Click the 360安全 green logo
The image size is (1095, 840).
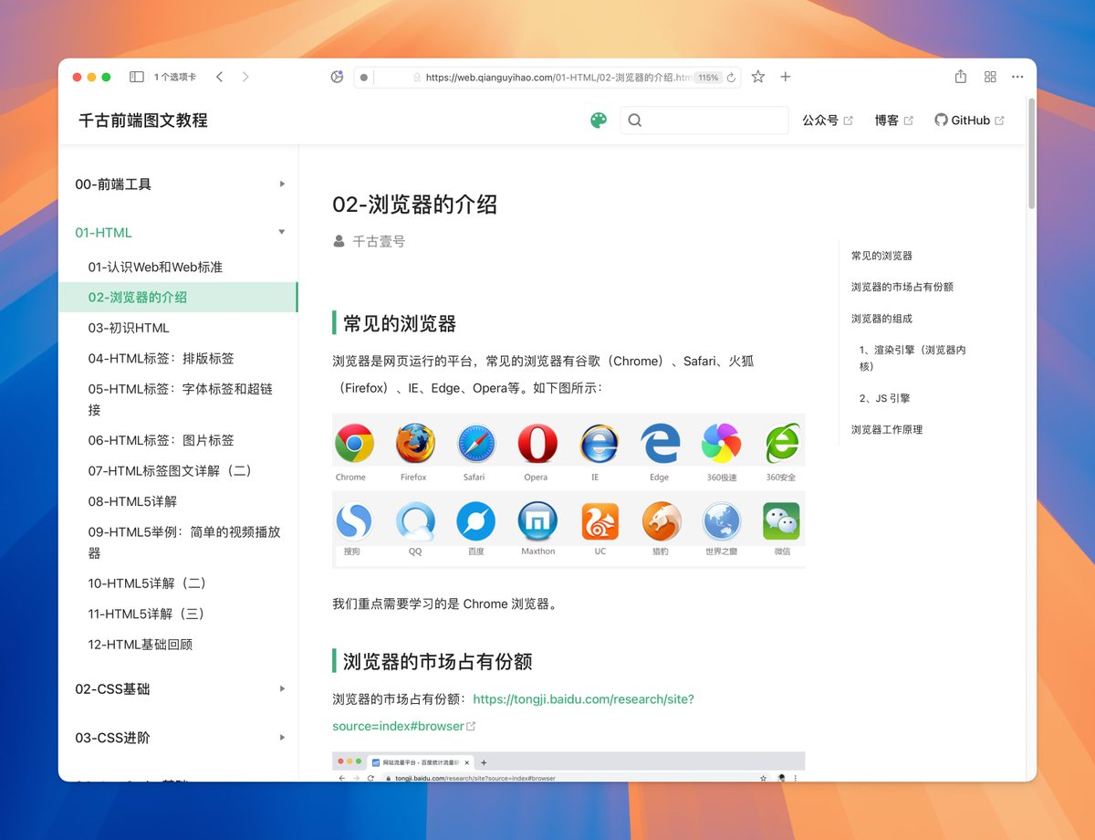click(x=782, y=443)
